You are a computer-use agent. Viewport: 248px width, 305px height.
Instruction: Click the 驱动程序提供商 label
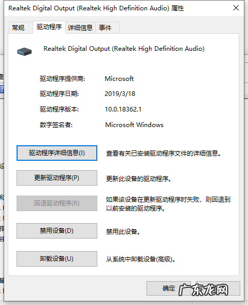62,79
